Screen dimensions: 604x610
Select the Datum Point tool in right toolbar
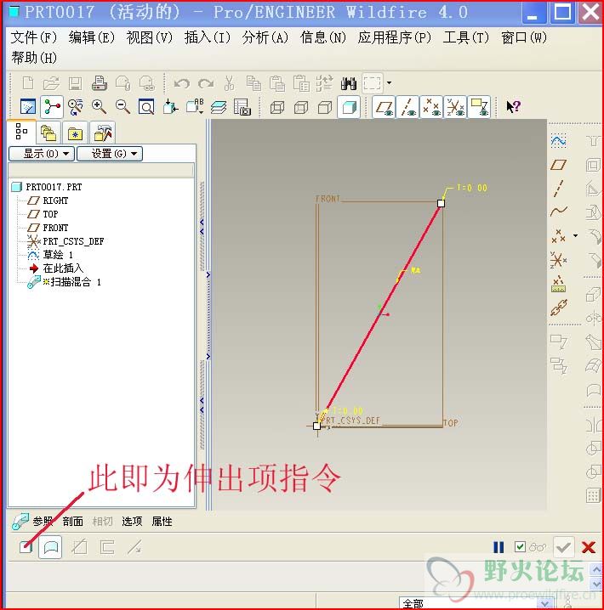558,235
